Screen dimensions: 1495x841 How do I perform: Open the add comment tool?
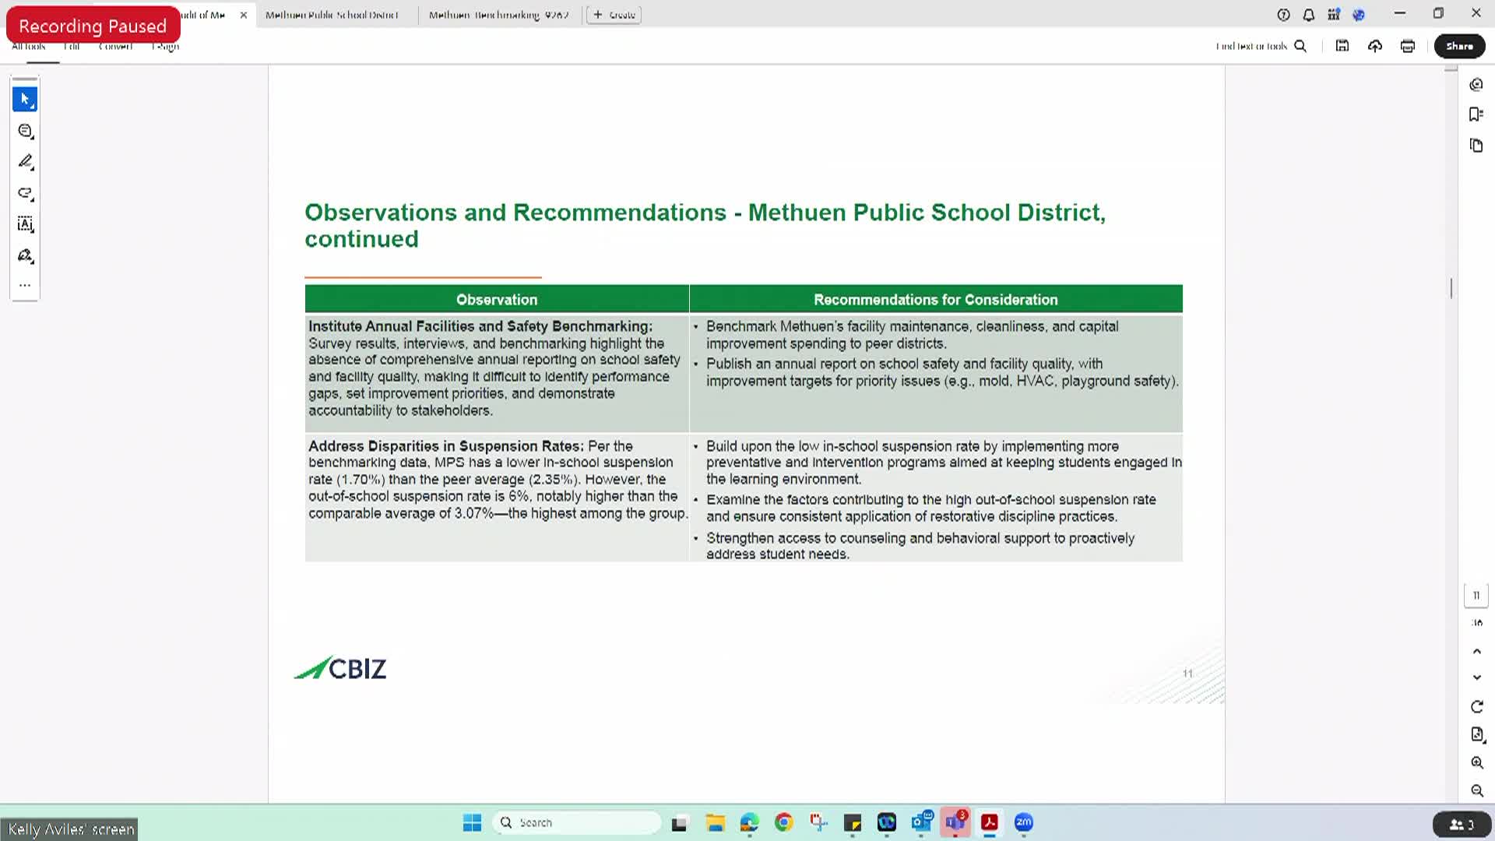click(25, 131)
